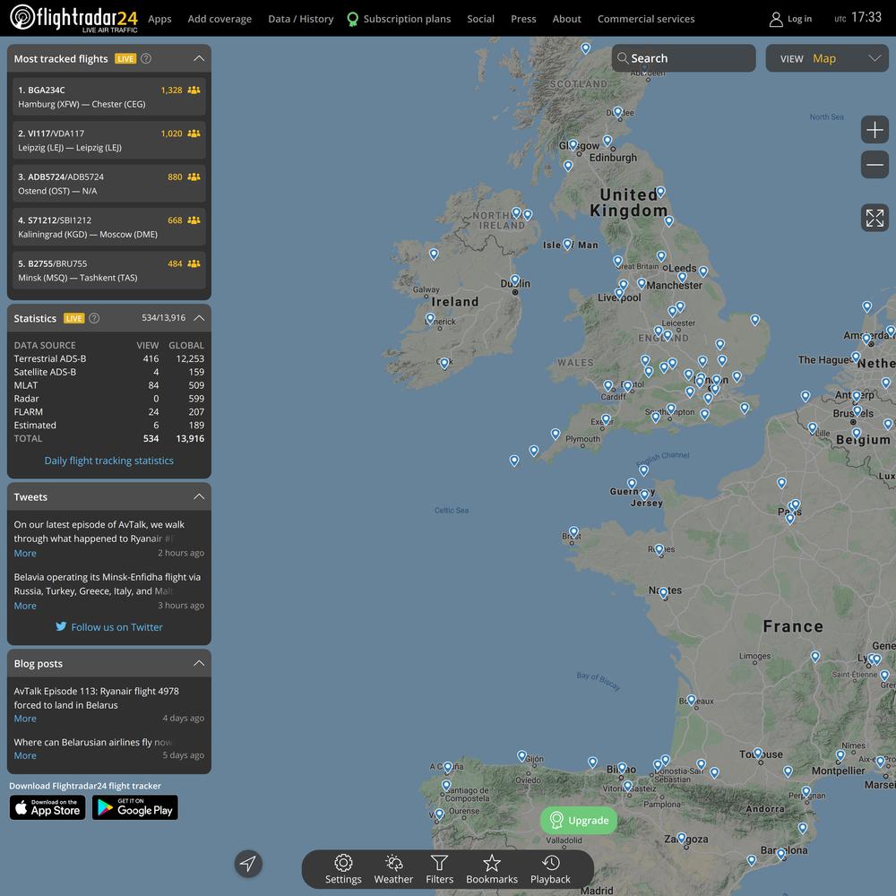Click the FLARM statistics row
This screenshot has height=896, width=896.
pos(109,411)
